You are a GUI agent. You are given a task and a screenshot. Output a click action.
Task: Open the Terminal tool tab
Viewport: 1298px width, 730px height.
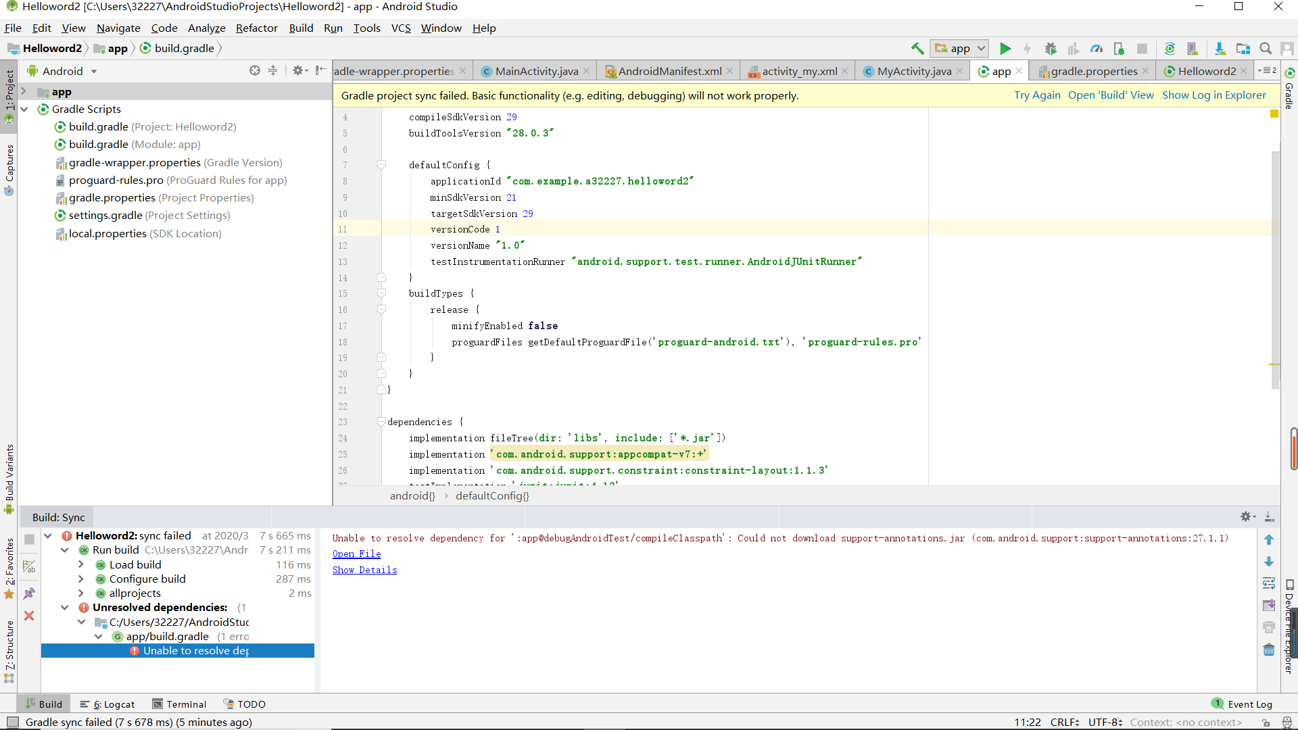pos(179,704)
